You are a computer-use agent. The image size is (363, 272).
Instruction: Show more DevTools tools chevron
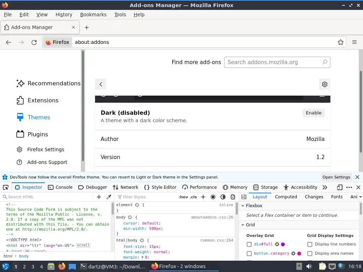click(325, 187)
